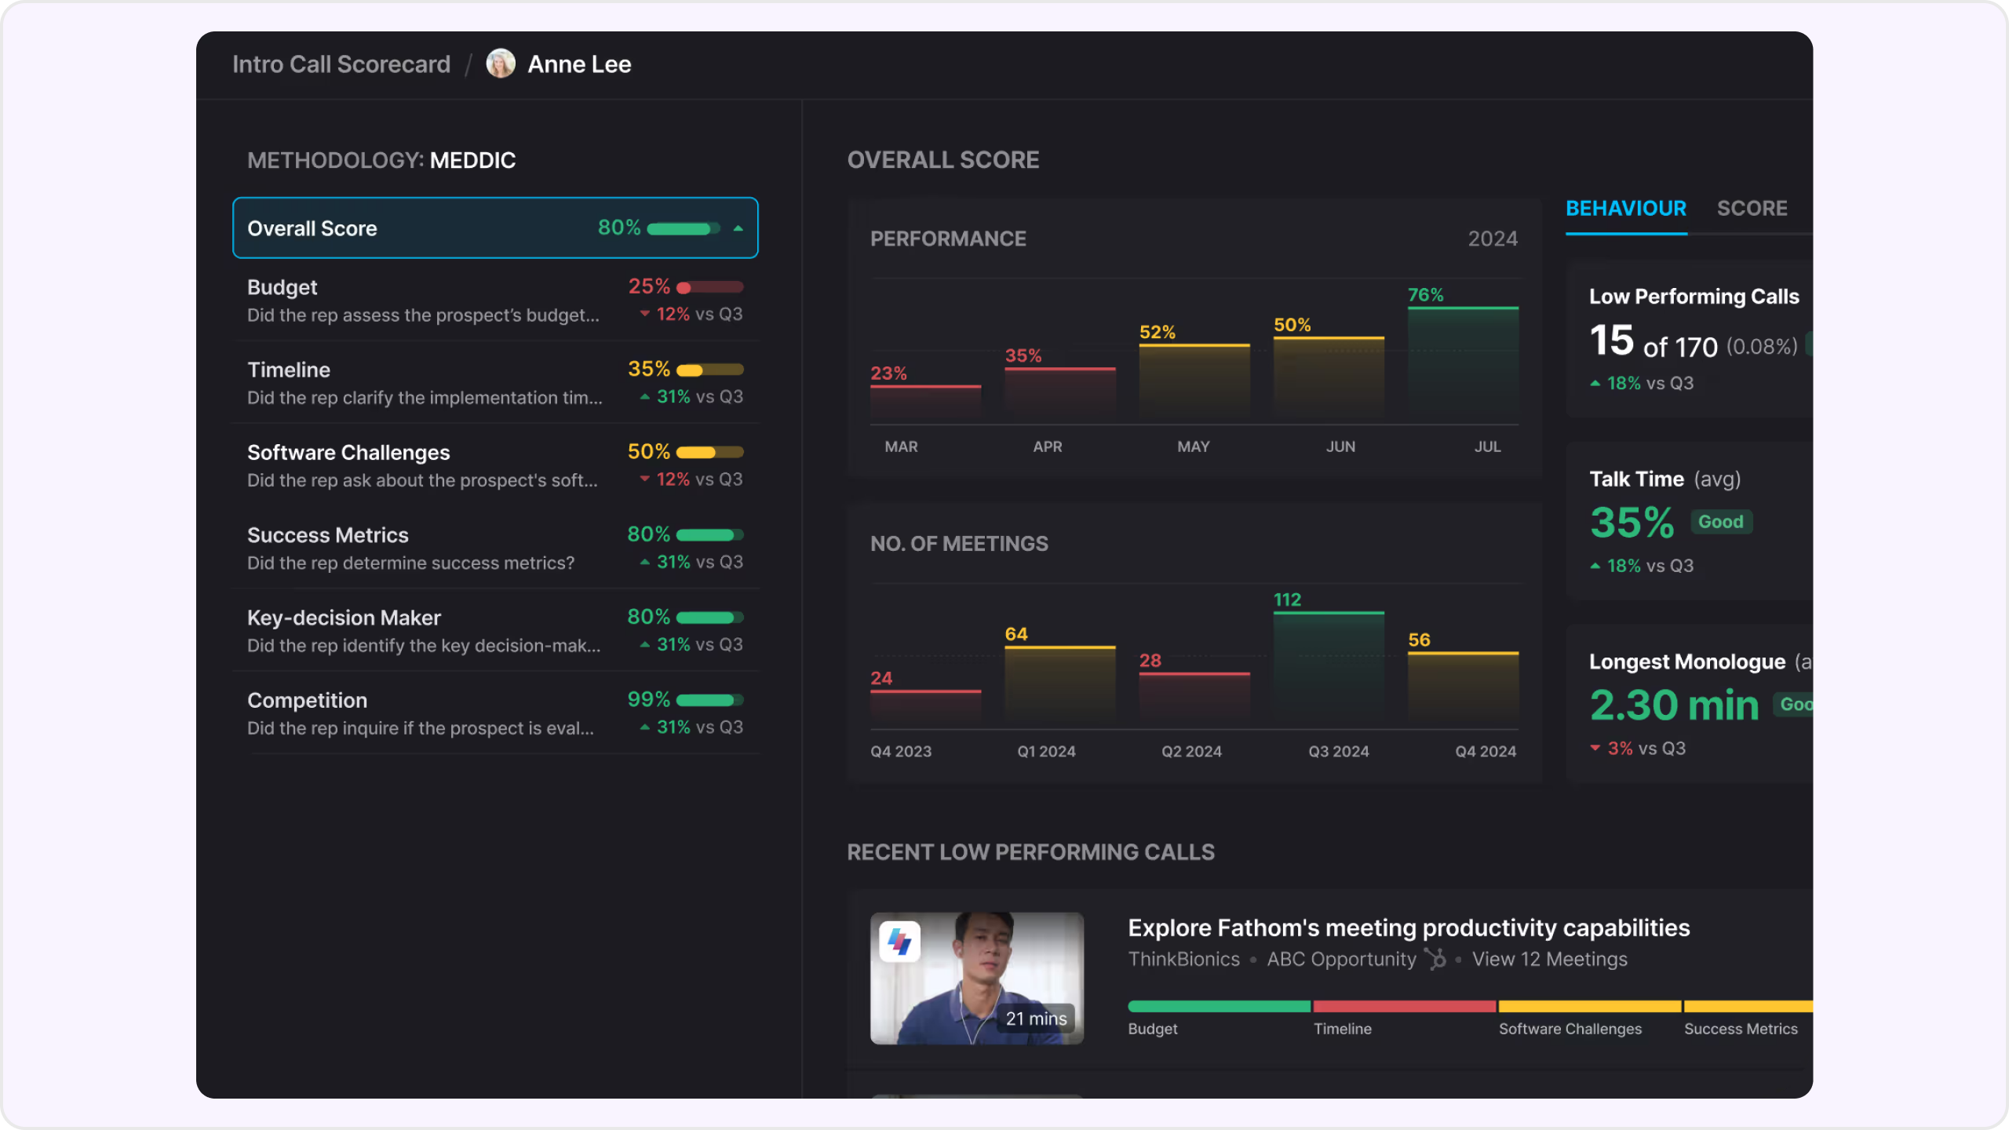
Task: Click the JUL 76% performance bar
Action: pos(1462,363)
